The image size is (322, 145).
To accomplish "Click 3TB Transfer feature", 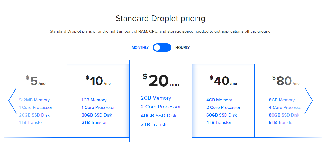I will click(155, 124).
